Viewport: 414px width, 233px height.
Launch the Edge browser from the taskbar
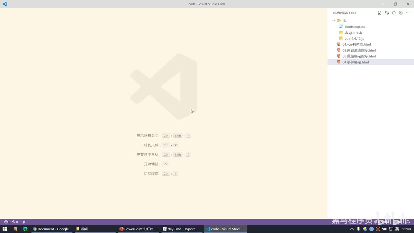coord(25,229)
